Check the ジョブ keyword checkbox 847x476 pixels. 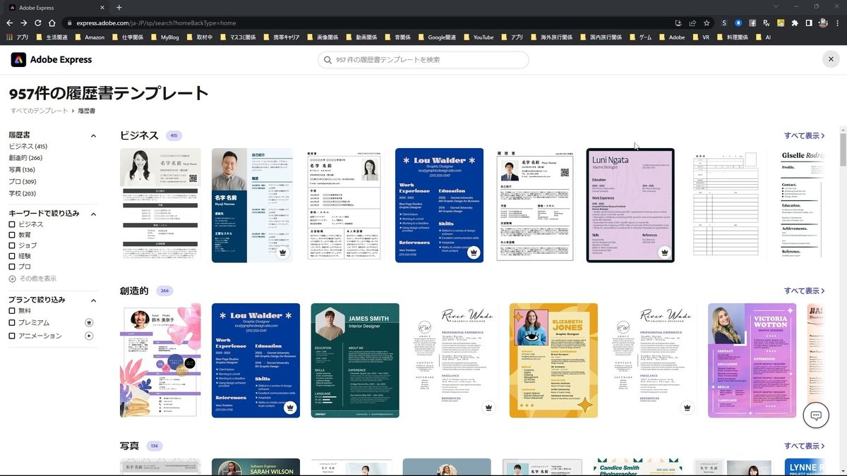pyautogui.click(x=12, y=245)
